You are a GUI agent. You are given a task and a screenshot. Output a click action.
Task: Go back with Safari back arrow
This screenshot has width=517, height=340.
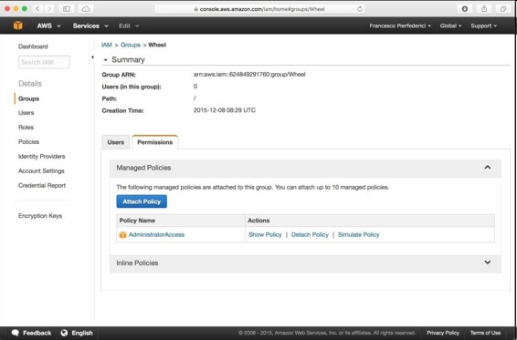coord(37,9)
